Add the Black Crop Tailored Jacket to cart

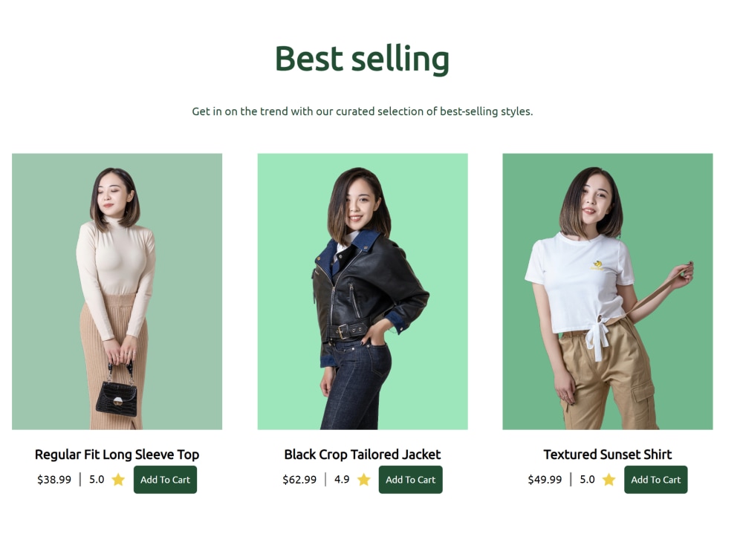[410, 480]
